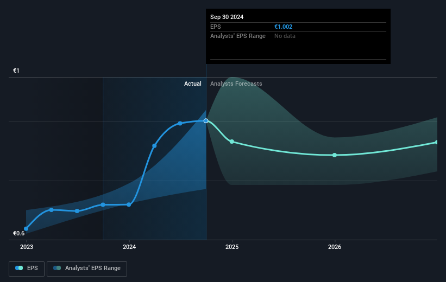446x282 pixels.
Task: Toggle the Analysts' EPS Range legend button
Action: [87, 268]
